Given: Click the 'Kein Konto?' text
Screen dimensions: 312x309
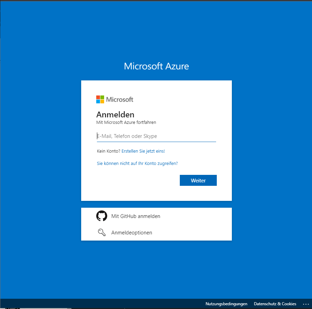Looking at the screenshot, I should [109, 151].
